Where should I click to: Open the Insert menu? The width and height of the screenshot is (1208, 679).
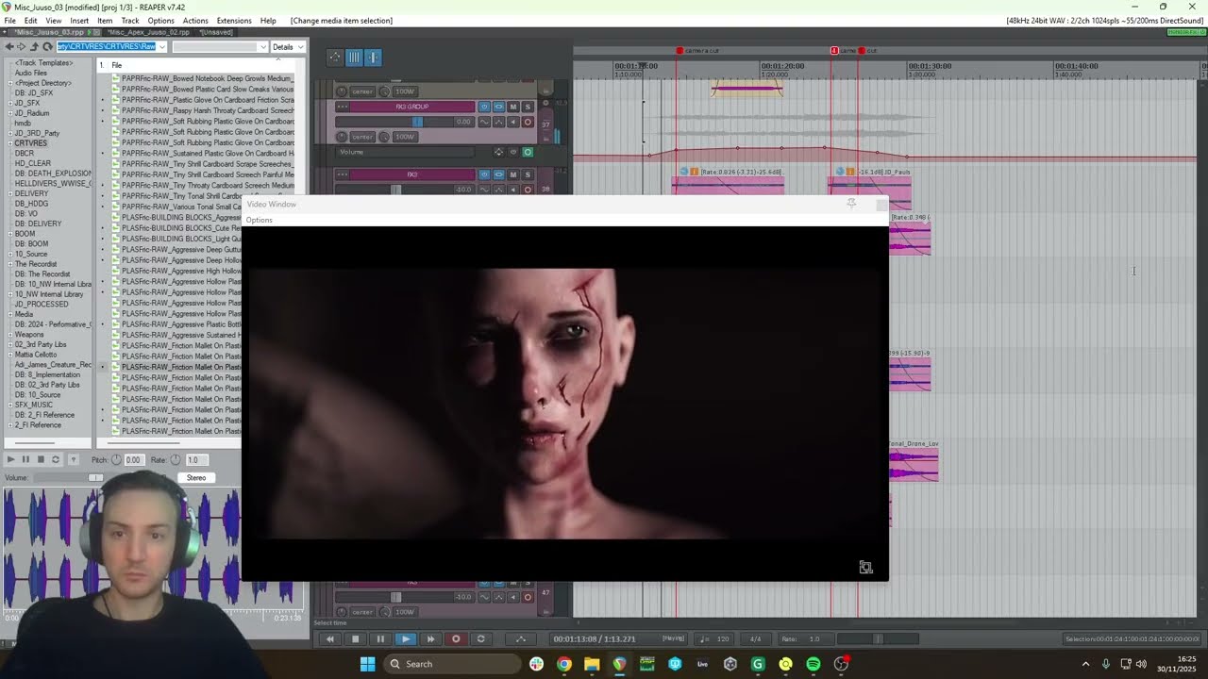coord(79,21)
